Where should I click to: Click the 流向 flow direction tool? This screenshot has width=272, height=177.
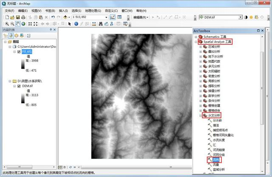coord(216,160)
